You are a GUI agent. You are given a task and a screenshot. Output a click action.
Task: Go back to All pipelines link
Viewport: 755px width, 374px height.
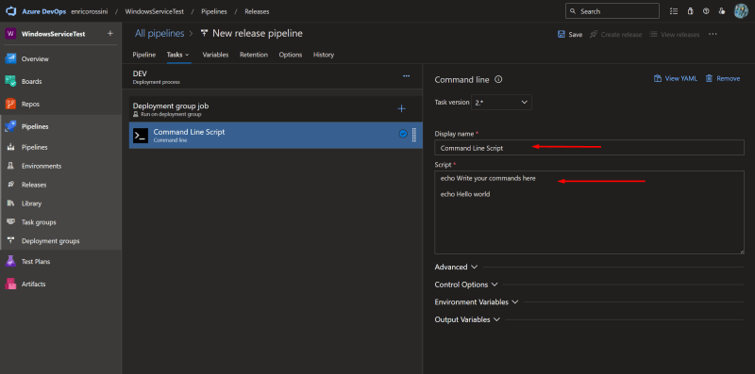(x=159, y=34)
